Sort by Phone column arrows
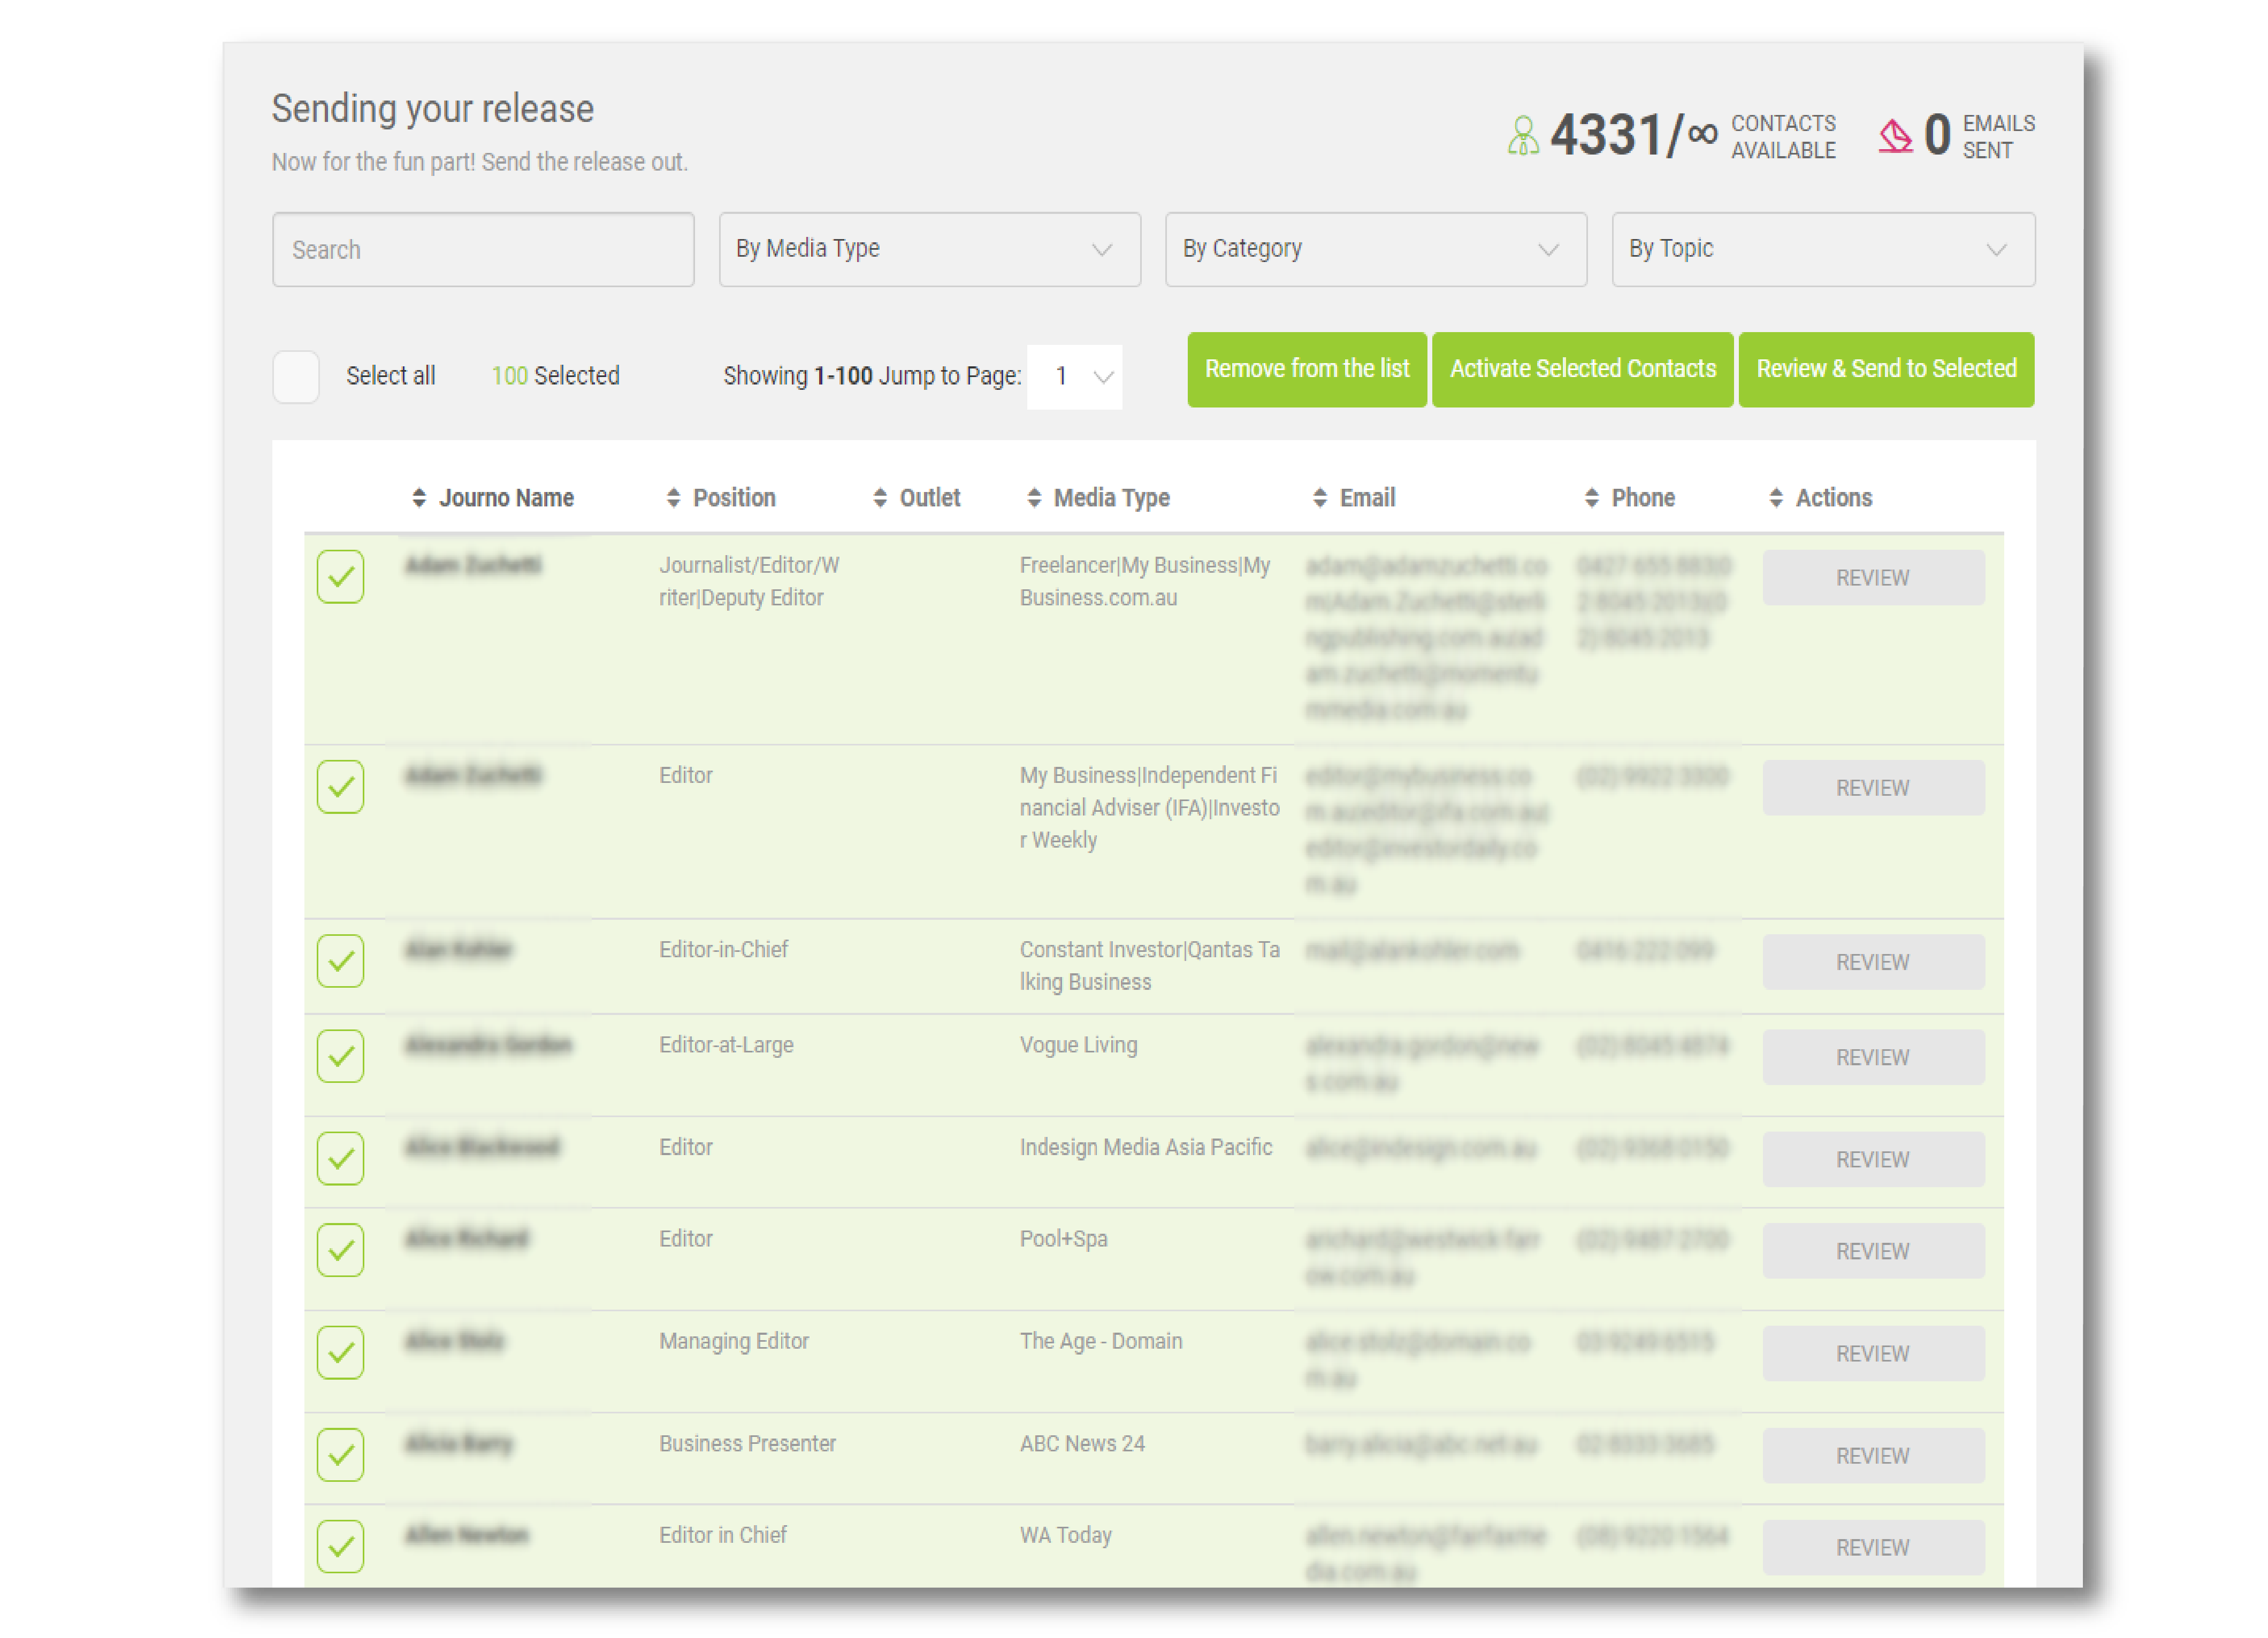The width and height of the screenshot is (2268, 1638). (1592, 498)
